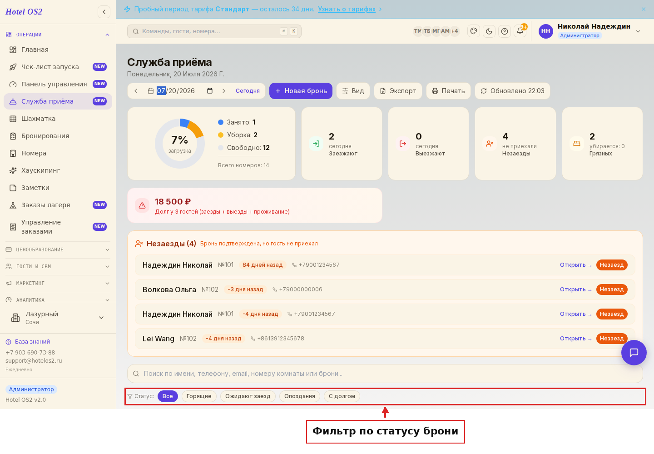Screen dimensions: 654x454
Task: Expand ЦЕНООБРАЗОВАНИЕ section
Action: tap(58, 249)
